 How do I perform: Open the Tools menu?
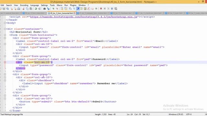[52, 5]
